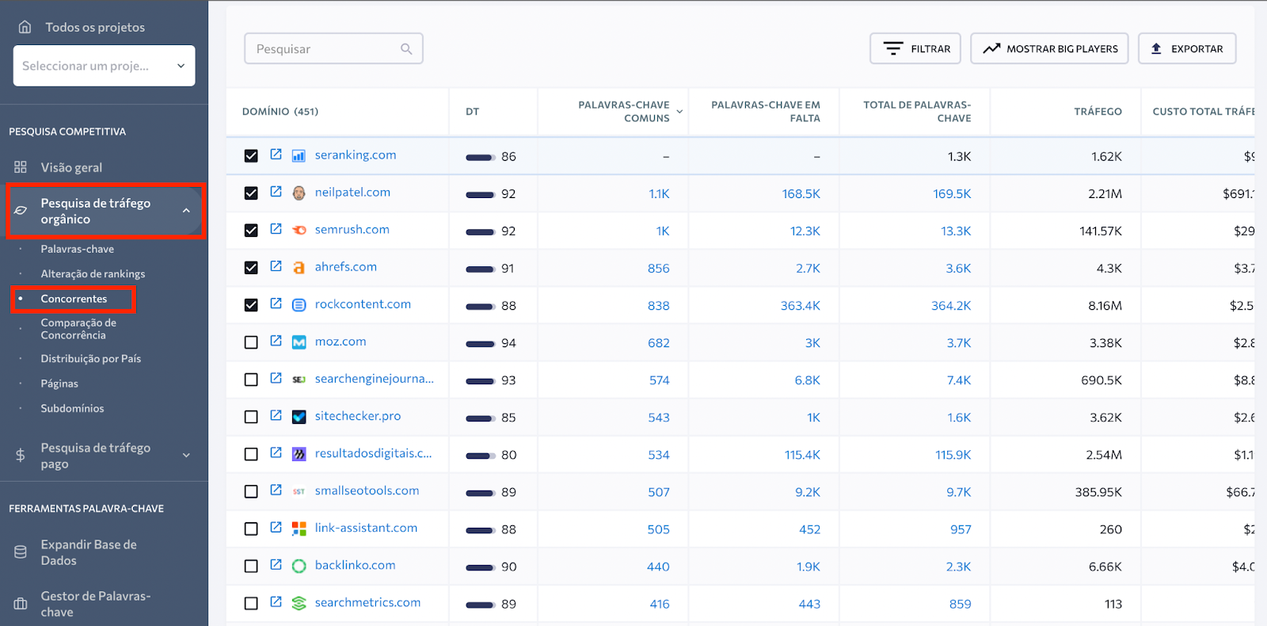Open external link icon for moz.com

(276, 341)
